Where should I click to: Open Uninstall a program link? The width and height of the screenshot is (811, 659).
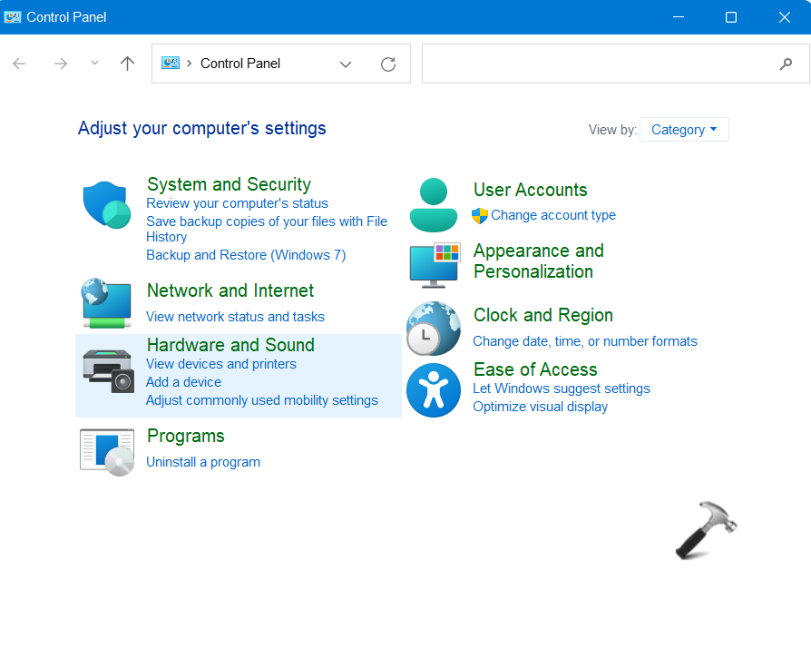point(203,462)
